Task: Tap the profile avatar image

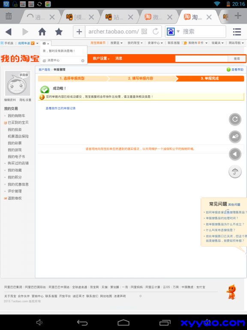Action: (x=18, y=83)
